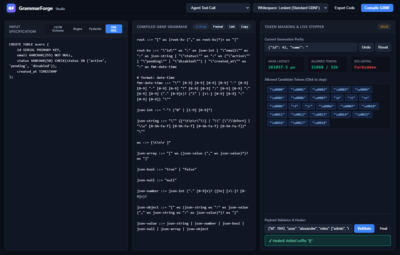The image size is (400, 255).
Task: Step with the "\r" token
Action: [309, 106]
